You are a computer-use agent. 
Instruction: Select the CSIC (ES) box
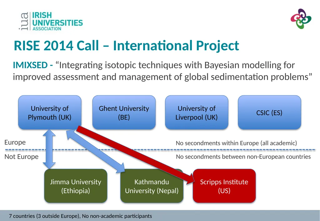click(269, 113)
